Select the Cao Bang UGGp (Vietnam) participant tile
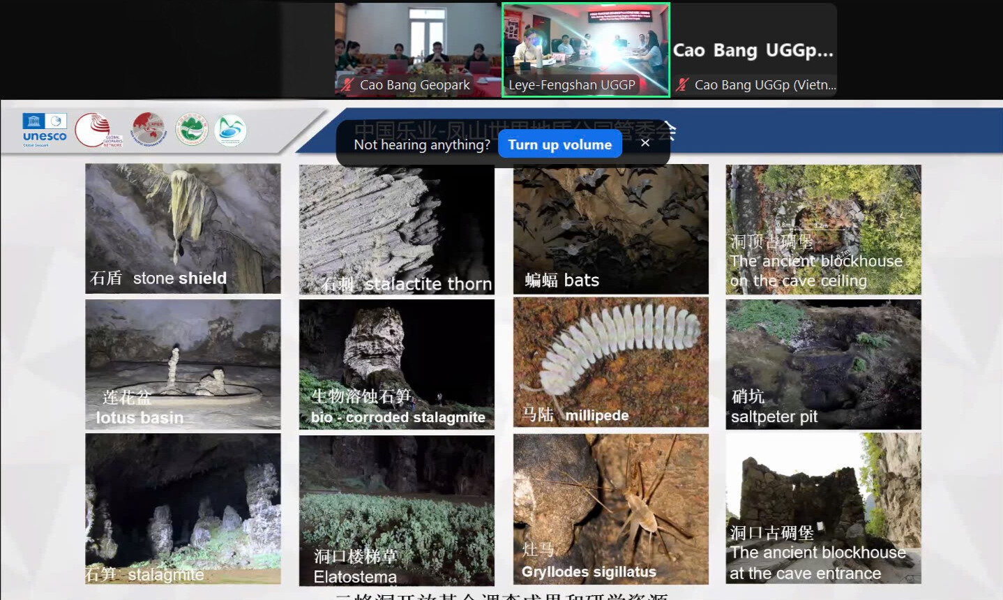The width and height of the screenshot is (1003, 600). click(x=754, y=50)
